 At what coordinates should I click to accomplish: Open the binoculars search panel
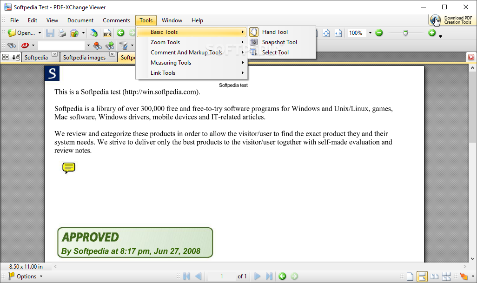[x=12, y=46]
